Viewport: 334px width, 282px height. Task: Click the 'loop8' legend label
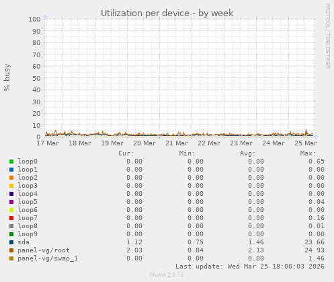click(28, 226)
